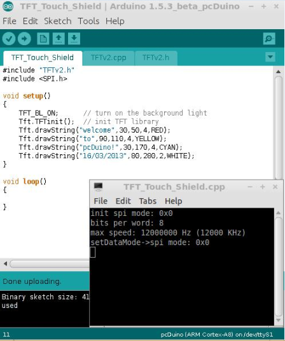The image size is (285, 341).
Task: Click line number '11' in status bar
Action: (x=6, y=335)
